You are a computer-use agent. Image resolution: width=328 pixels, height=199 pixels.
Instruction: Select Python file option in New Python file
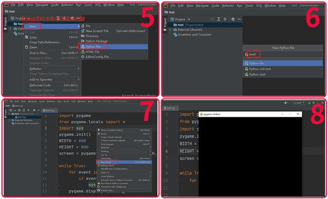coord(283,63)
